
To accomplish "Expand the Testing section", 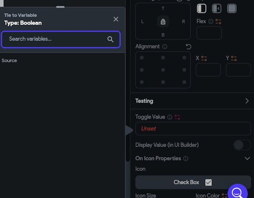I will click(247, 101).
